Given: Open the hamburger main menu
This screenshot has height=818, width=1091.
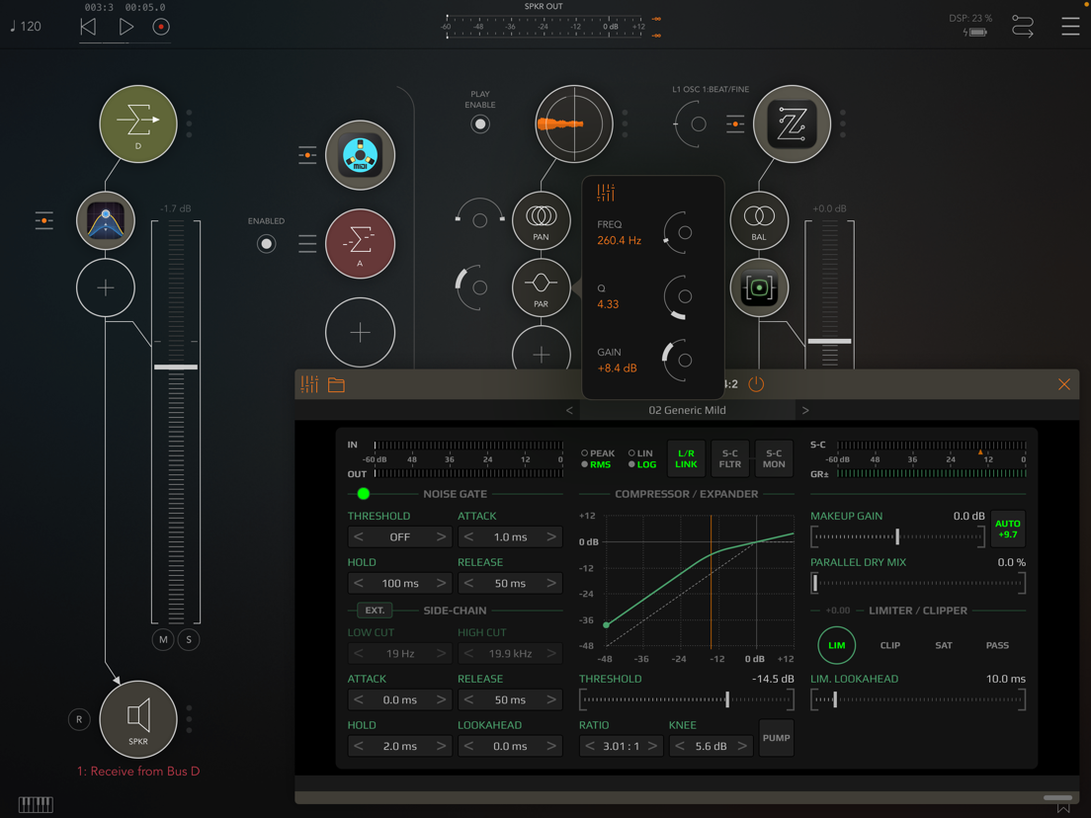Looking at the screenshot, I should pos(1070,27).
